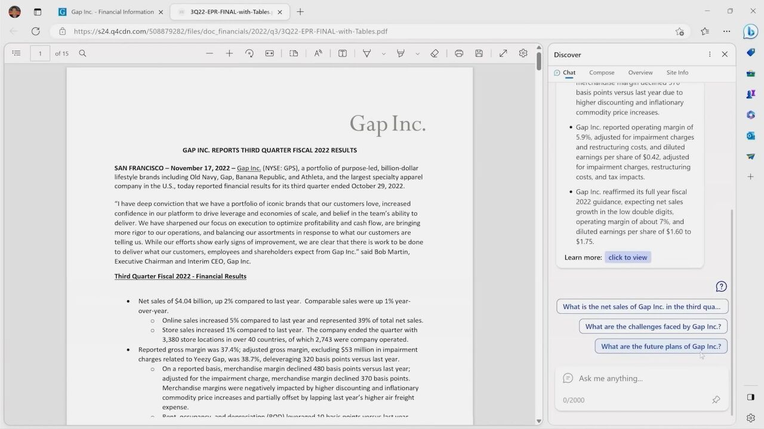Viewport: 764px width, 429px height.
Task: Select the Erase tool
Action: pos(435,53)
